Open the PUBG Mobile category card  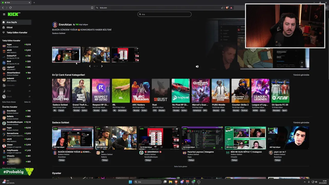(221, 91)
